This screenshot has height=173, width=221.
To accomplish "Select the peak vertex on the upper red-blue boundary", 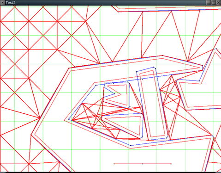I will [162, 56].
